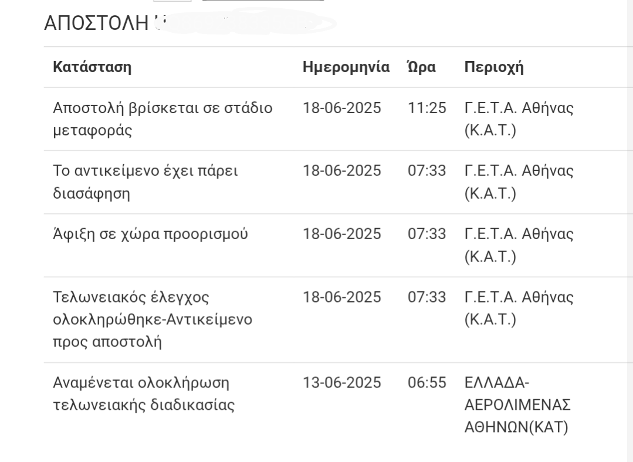Viewport: 633px width, 462px height.
Task: Click the blurred tracking number beside ΑΠΟΣΤΟΛΗ
Action: pos(245,23)
